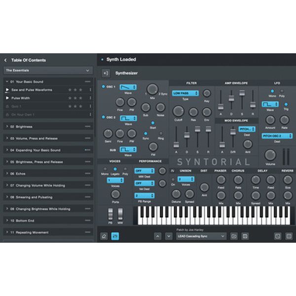Toggle the highlighted mixer sliders icon

tap(115, 236)
